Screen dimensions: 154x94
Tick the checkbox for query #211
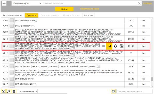click(12, 46)
